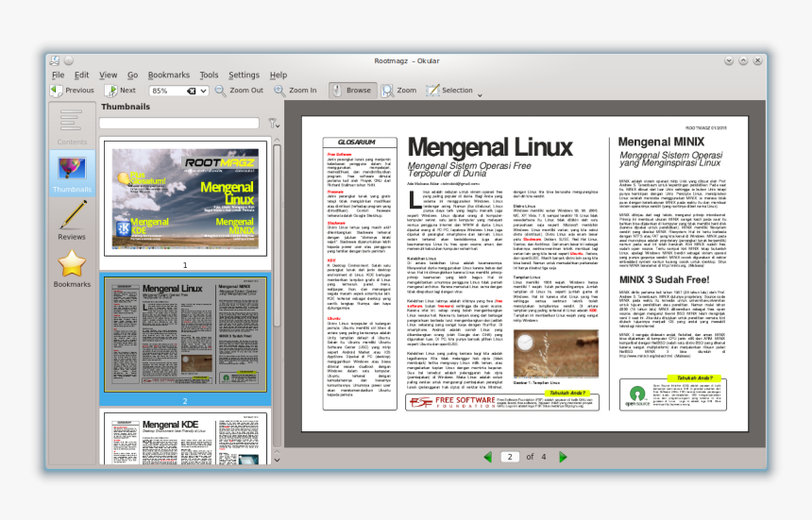
Task: Click the thumbnails panel scrollbar handle
Action: [x=277, y=235]
